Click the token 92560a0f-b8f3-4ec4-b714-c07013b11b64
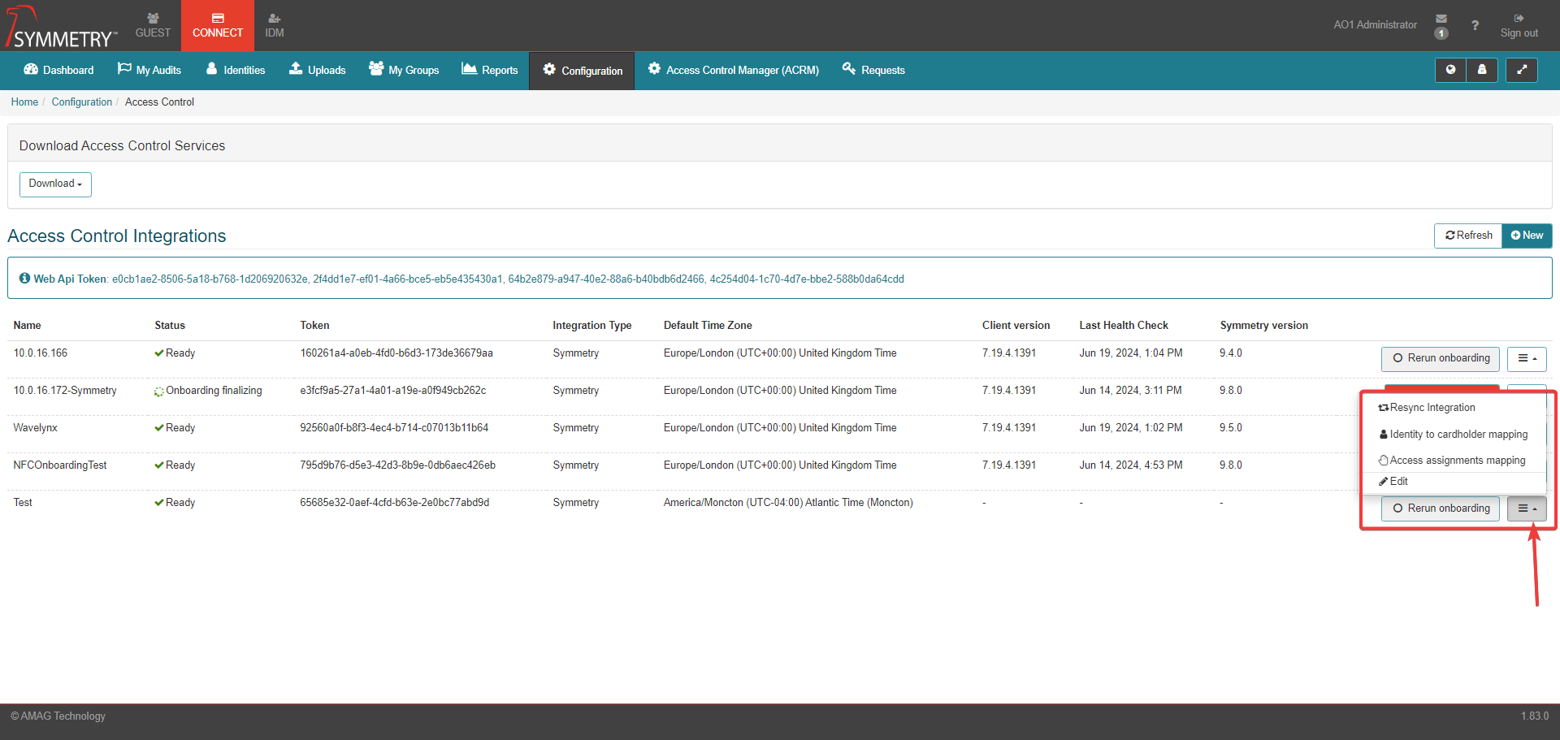 (394, 428)
